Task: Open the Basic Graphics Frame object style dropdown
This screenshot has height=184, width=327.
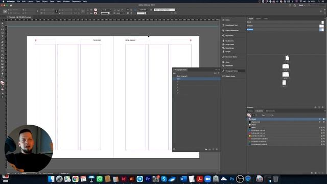Action: 176,10
